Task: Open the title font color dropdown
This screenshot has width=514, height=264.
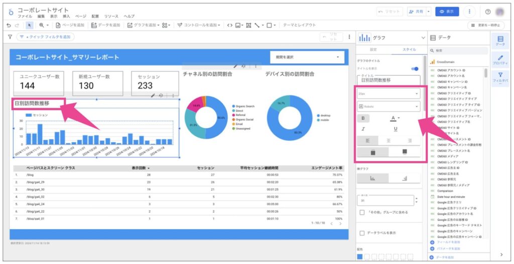Action: [x=395, y=118]
